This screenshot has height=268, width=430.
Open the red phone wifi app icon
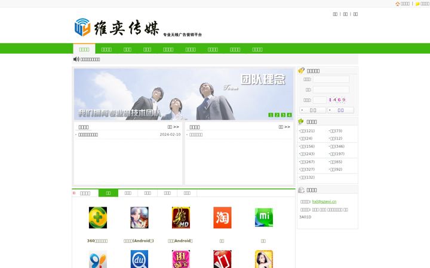click(x=222, y=259)
